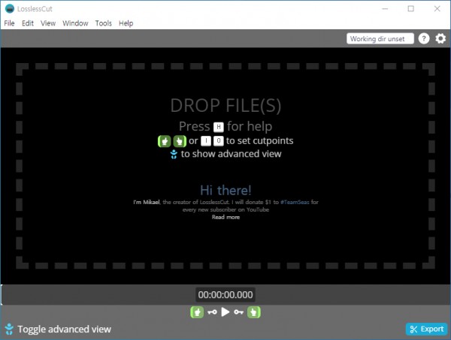Open settings with the gear icon
451x340 pixels.
click(x=440, y=38)
